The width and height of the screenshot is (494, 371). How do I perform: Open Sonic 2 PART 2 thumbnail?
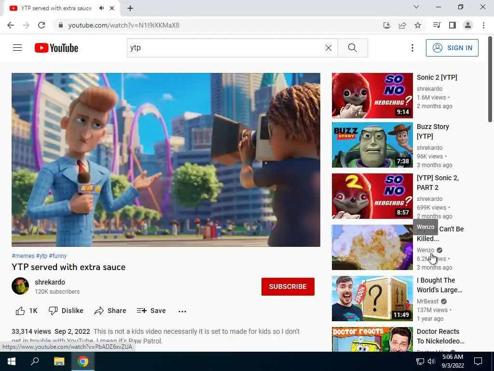click(x=372, y=196)
